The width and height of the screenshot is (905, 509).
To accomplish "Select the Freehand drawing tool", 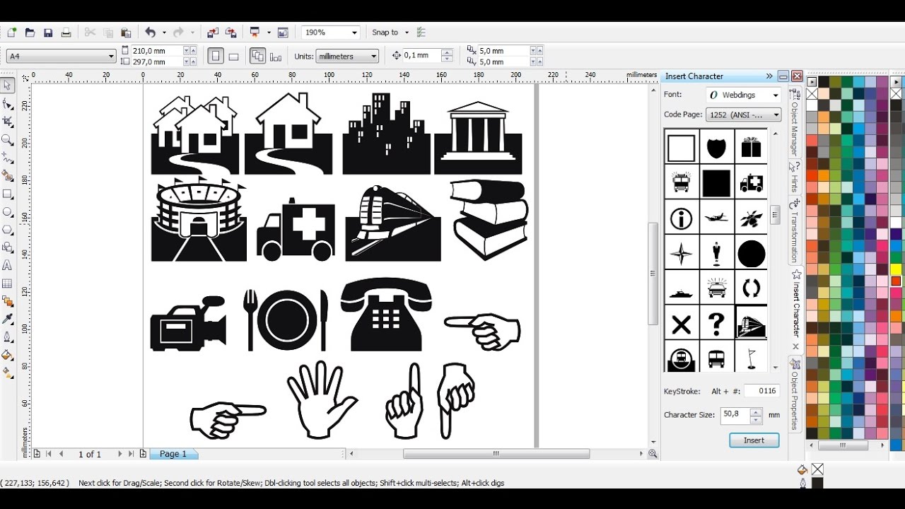I will pos(8,158).
